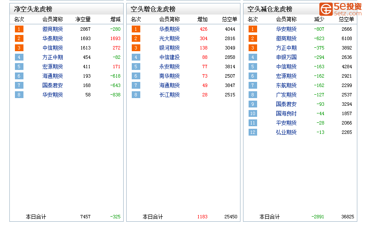Click the daily total 7457
This screenshot has width=365, height=226.
[85, 217]
